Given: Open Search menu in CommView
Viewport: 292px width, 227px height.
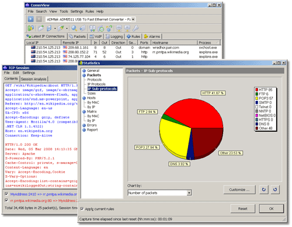Looking at the screenshot, I should (x=41, y=12).
